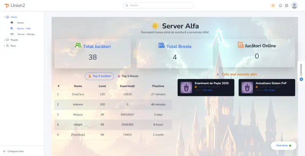Click the search magnifier icon
The height and width of the screenshot is (156, 305).
[127, 5]
